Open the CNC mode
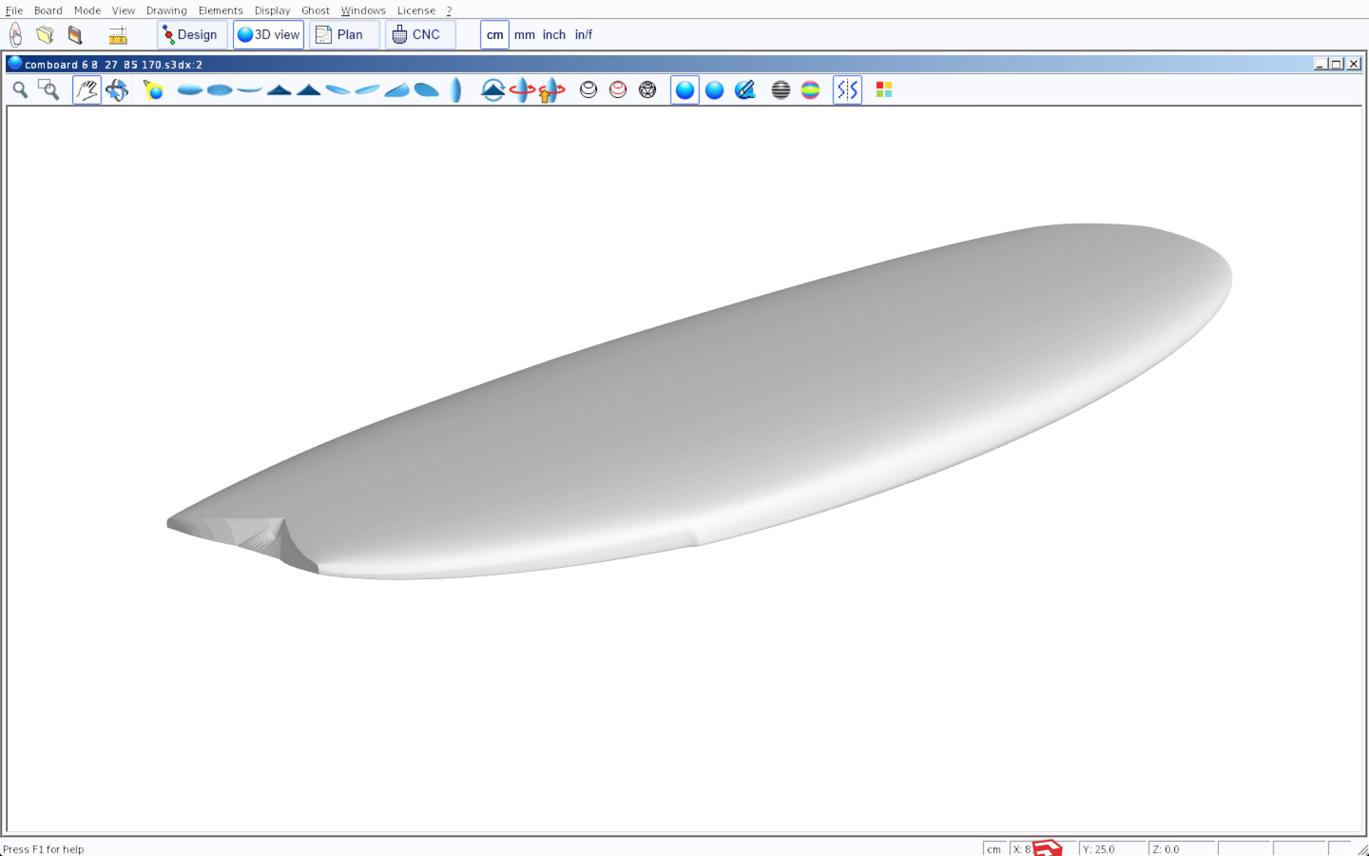Viewport: 1369px width, 856px height. coord(420,35)
